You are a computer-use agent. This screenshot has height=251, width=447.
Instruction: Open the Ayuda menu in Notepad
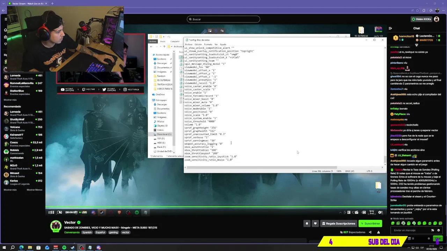223,44
